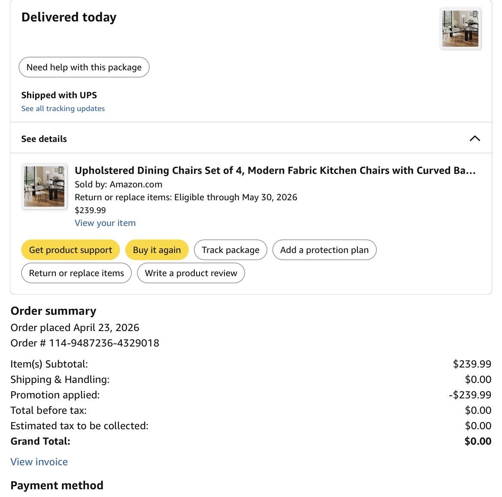502x497 pixels.
Task: Collapse the See details chevron arrow
Action: pyautogui.click(x=475, y=139)
